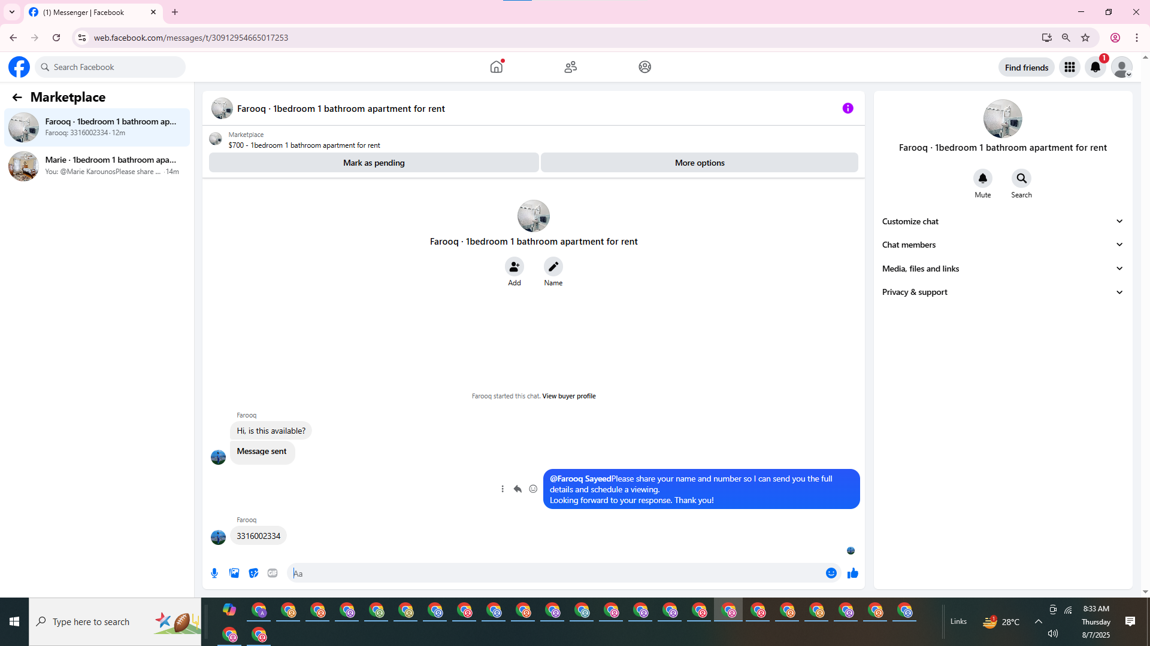
Task: Open the weather widget showing 28°C
Action: tap(1001, 622)
